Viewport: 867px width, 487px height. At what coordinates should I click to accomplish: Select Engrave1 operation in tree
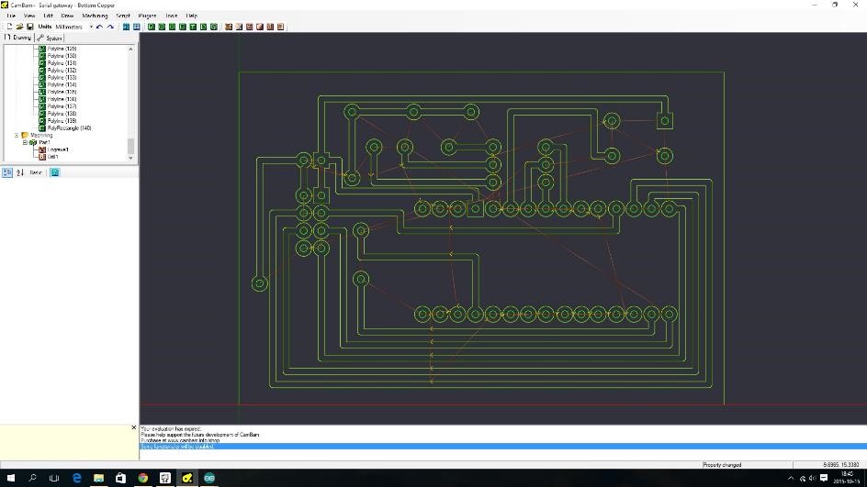[58, 149]
